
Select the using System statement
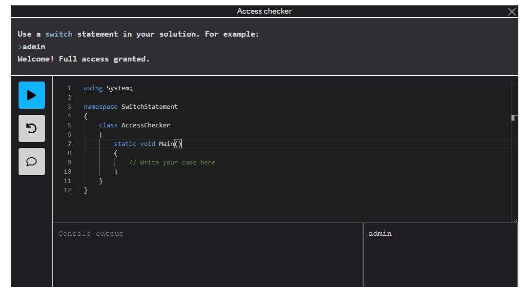[x=108, y=88]
